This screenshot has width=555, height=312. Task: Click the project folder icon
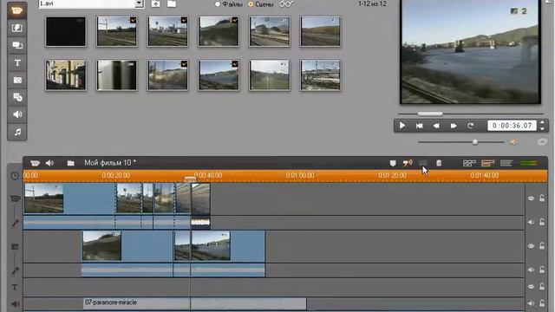pyautogui.click(x=71, y=163)
